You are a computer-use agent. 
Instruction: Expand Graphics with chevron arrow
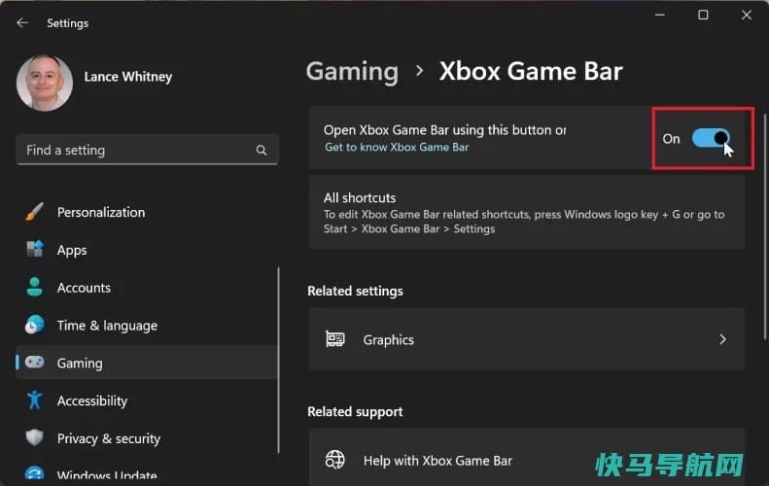tap(722, 339)
